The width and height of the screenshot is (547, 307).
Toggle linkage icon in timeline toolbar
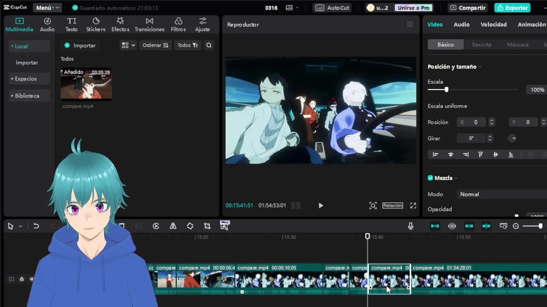pos(469,226)
